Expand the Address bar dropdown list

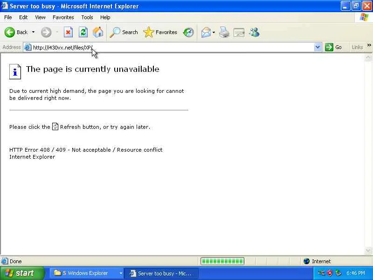tap(318, 47)
